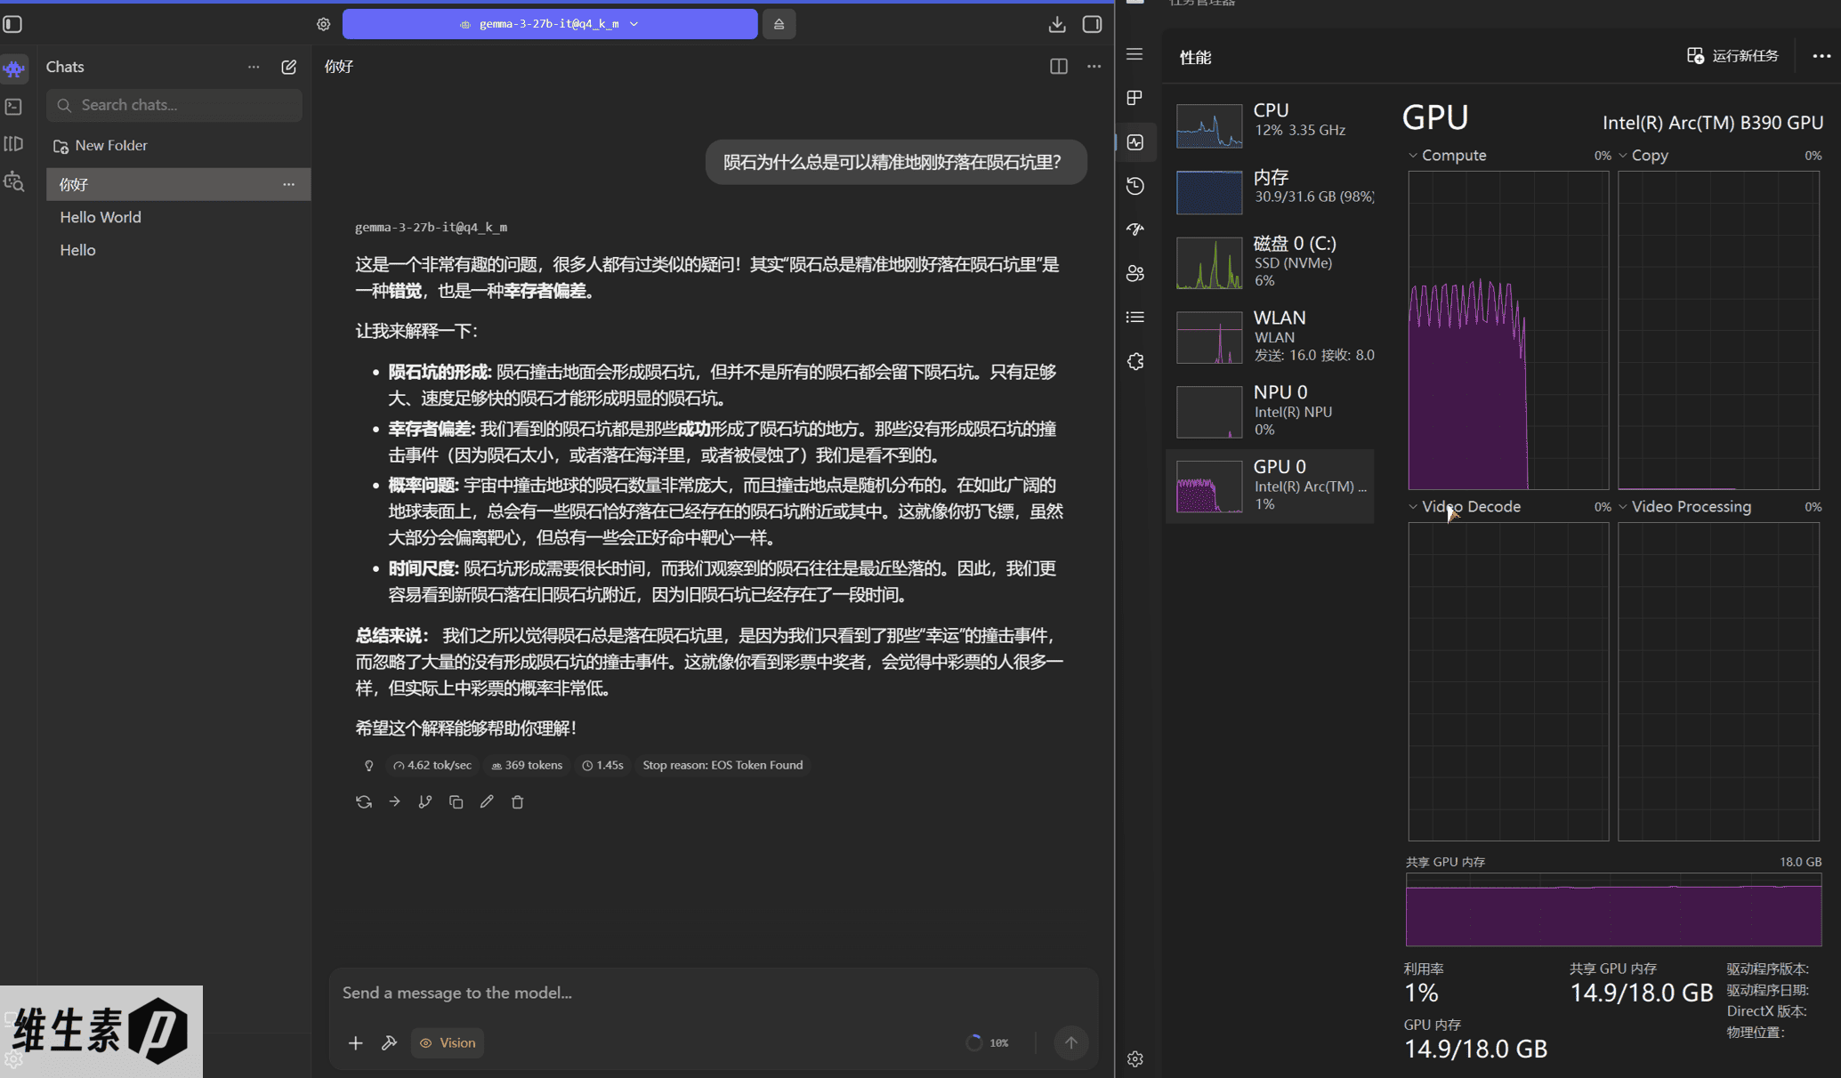
Task: Regenerate the assistant response
Action: pyautogui.click(x=364, y=802)
